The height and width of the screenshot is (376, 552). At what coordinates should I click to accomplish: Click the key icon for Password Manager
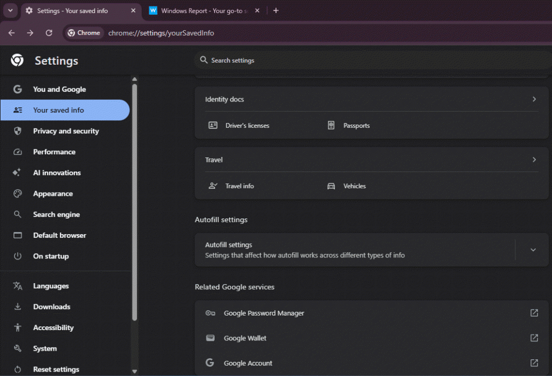210,313
